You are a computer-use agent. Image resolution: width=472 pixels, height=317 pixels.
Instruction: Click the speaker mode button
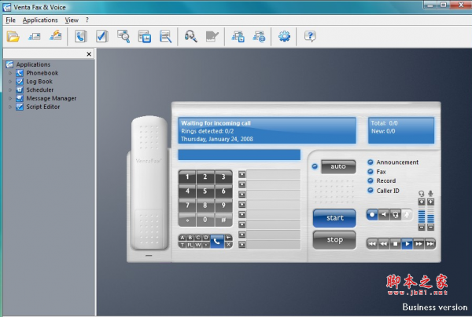pyautogui.click(x=384, y=215)
